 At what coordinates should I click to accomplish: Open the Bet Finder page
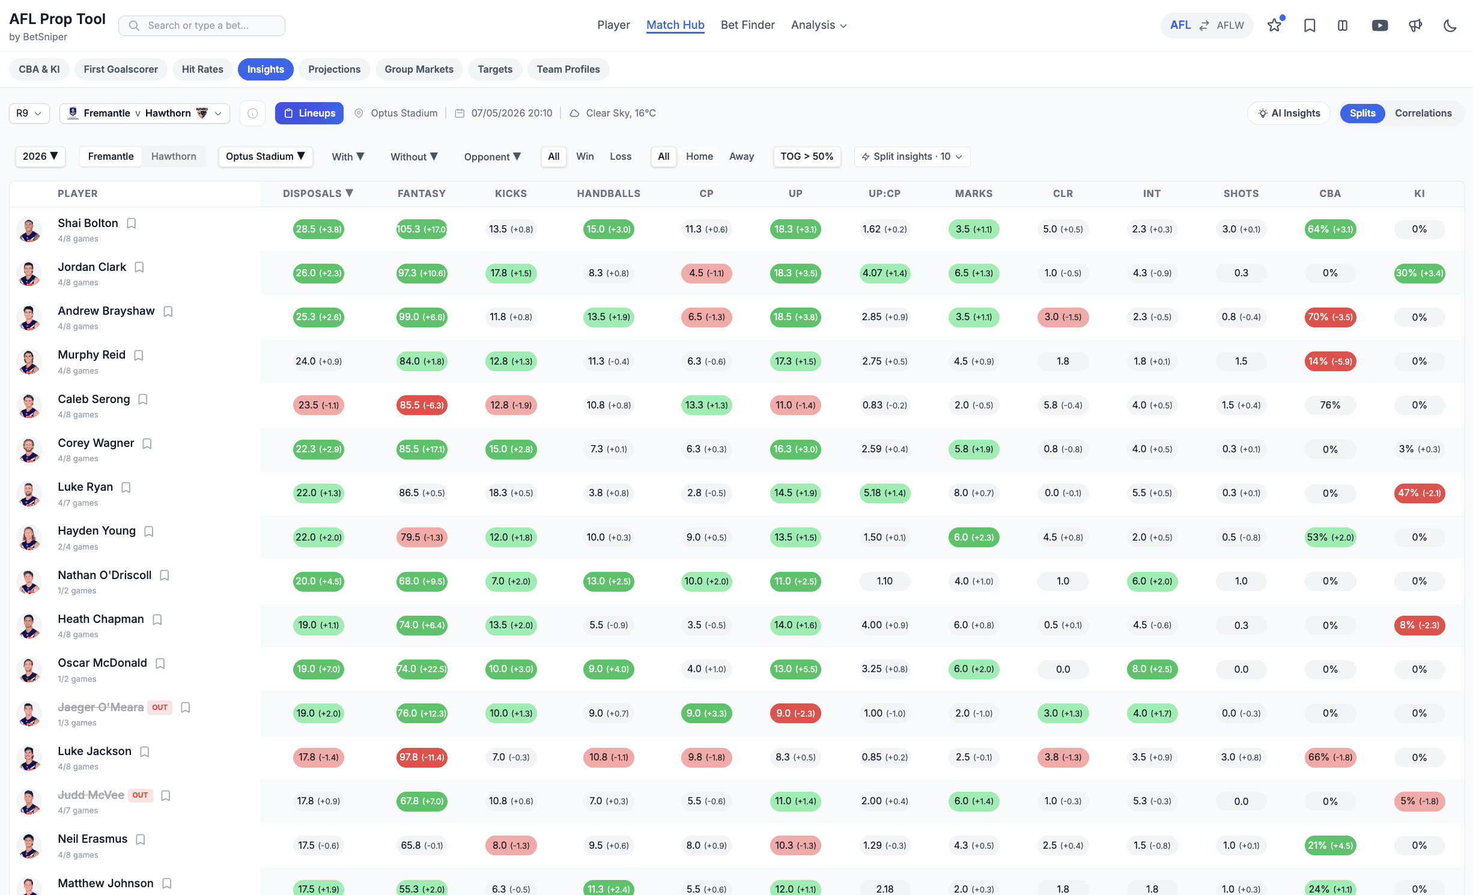[x=747, y=25]
